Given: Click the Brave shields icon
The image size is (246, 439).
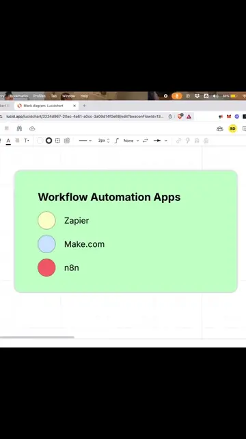Looking at the screenshot, I should 180,116.
